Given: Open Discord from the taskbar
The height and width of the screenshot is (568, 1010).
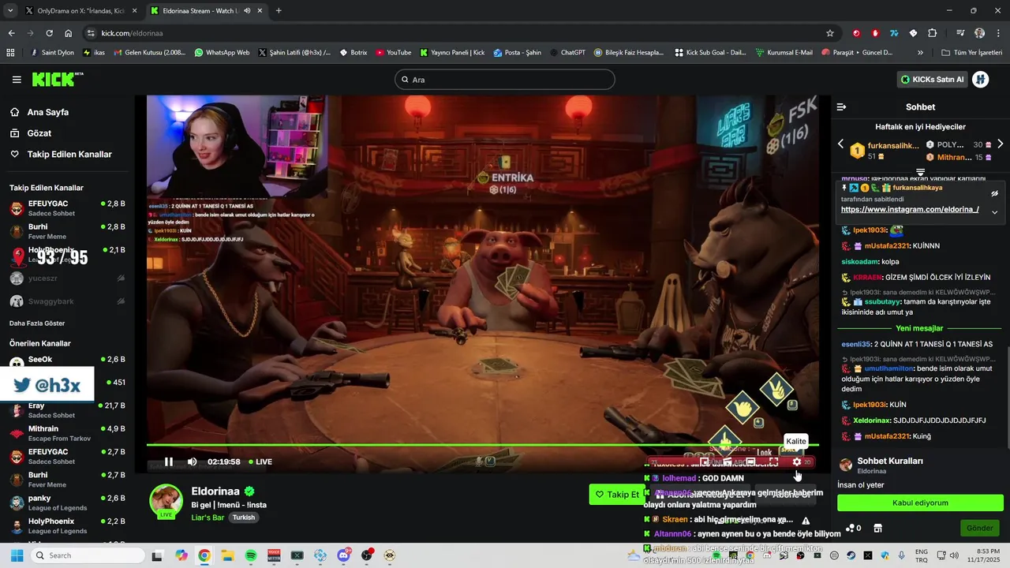Looking at the screenshot, I should 343,555.
